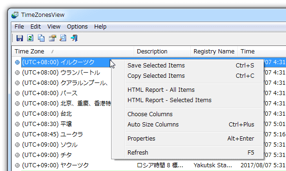The height and width of the screenshot is (171, 286).
Task: Sort by the Description column header
Action: coord(162,52)
